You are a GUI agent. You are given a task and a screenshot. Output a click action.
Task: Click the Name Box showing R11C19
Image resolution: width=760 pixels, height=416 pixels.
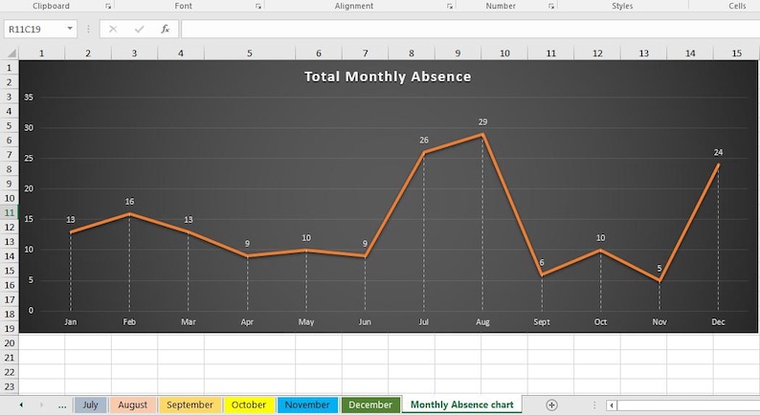[34, 29]
